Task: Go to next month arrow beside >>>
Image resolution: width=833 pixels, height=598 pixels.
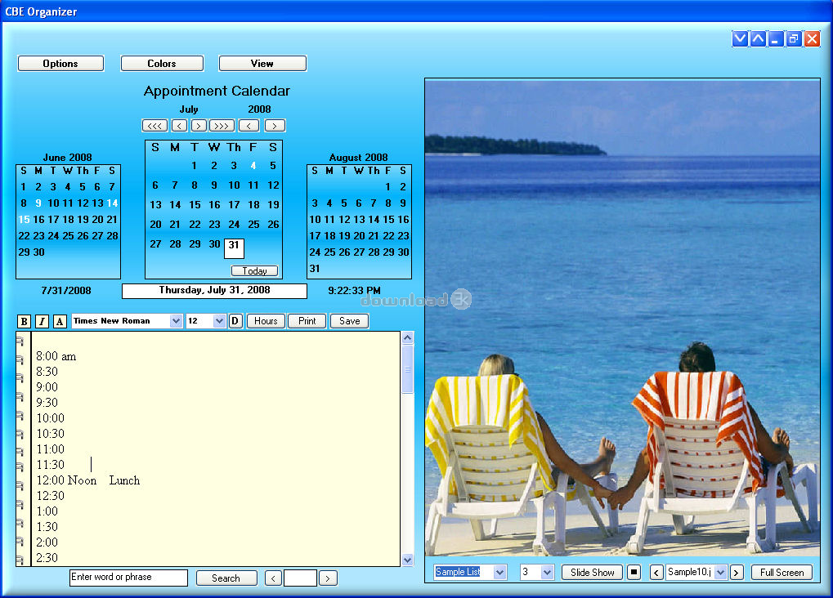Action: point(199,126)
